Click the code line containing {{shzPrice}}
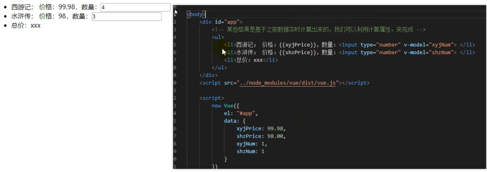 (349, 52)
